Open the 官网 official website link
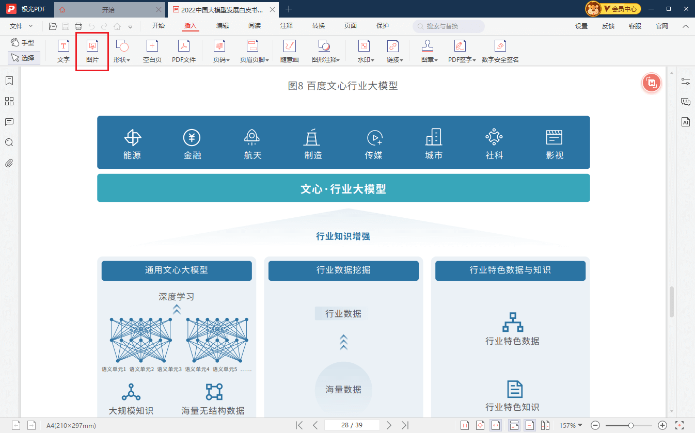The image size is (695, 433). point(662,26)
